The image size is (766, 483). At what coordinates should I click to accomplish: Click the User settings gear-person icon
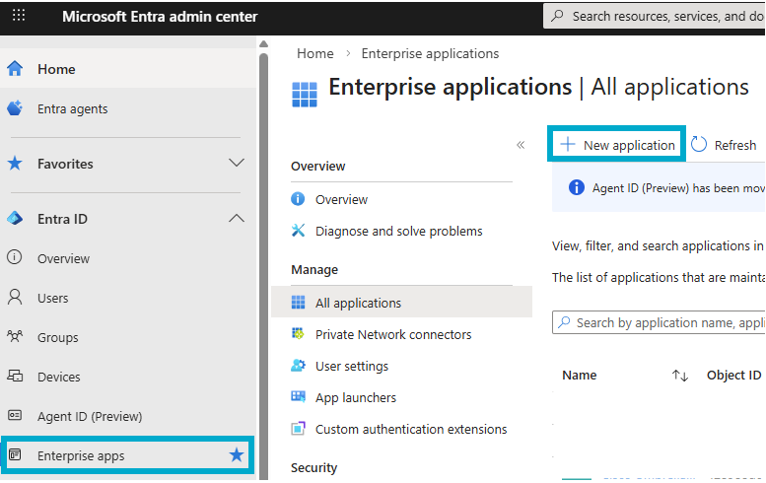pyautogui.click(x=298, y=366)
